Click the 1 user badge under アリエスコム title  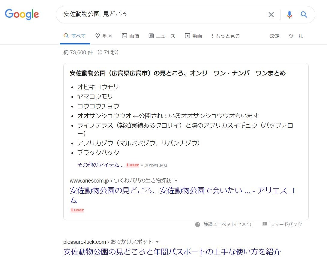tap(77, 210)
